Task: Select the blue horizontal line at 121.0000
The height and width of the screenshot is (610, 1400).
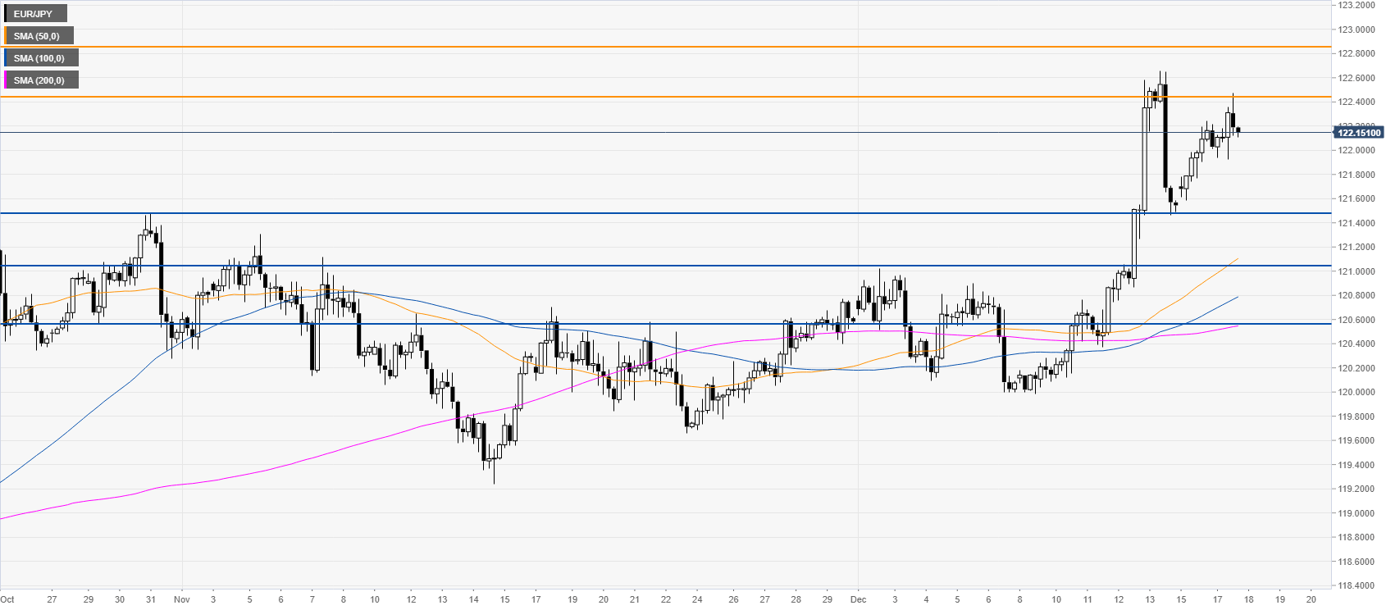Action: [656, 266]
